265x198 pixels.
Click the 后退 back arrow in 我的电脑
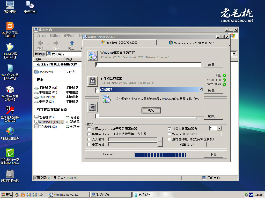(40, 45)
